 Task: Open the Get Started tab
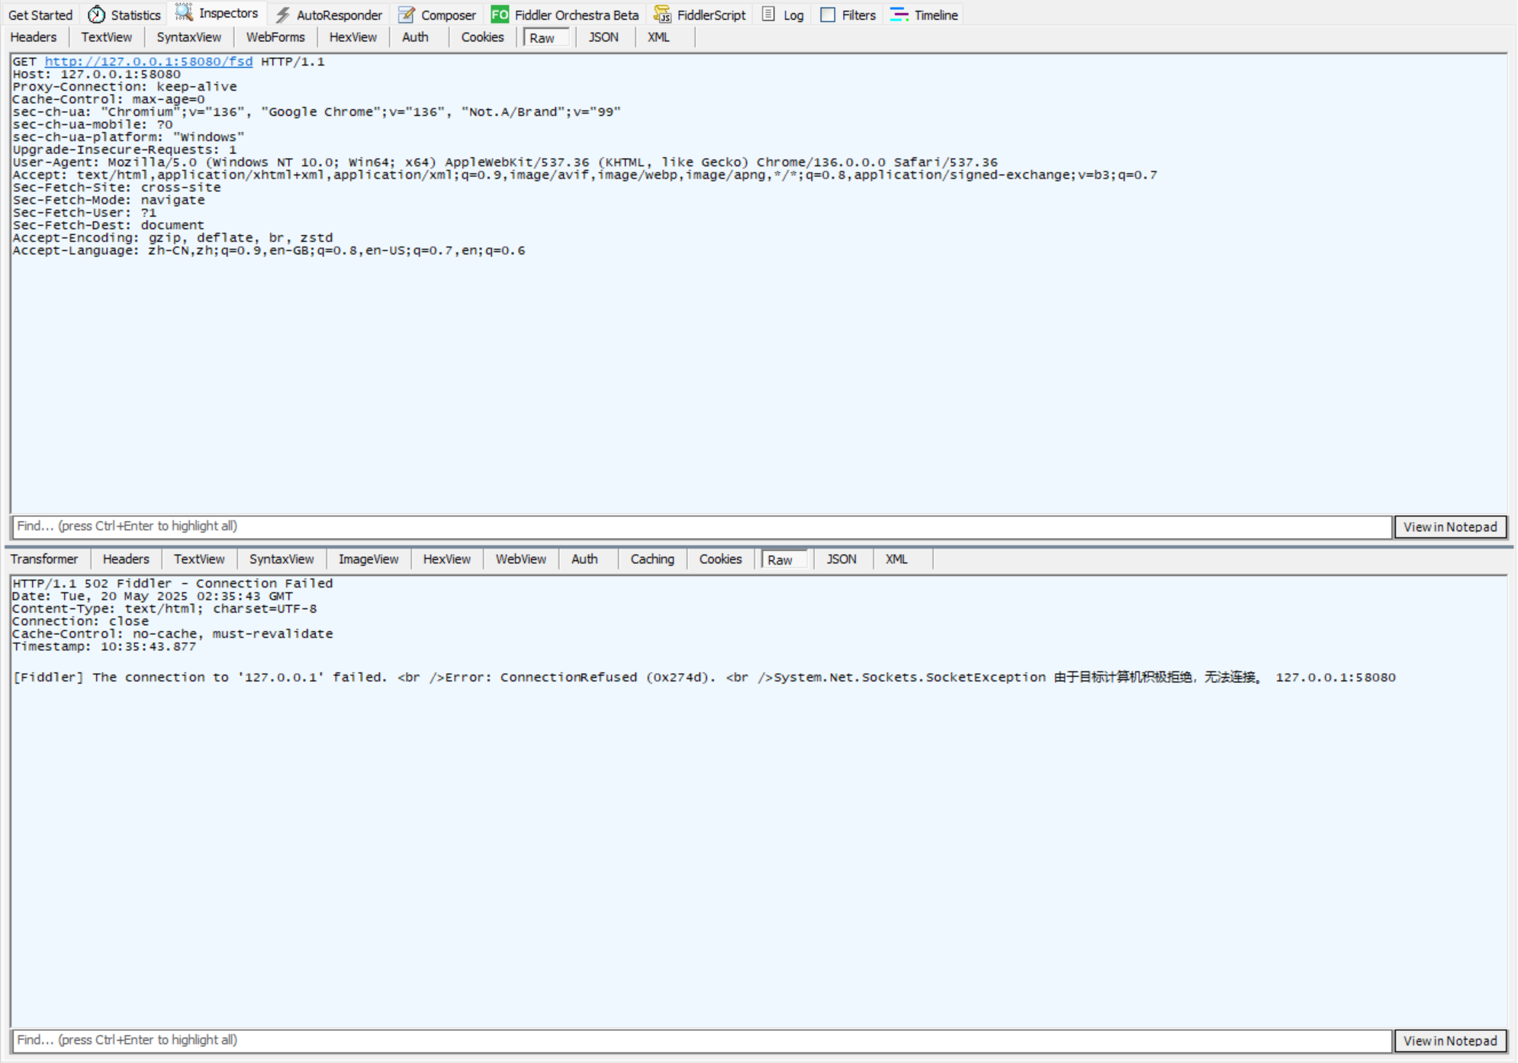(x=40, y=14)
